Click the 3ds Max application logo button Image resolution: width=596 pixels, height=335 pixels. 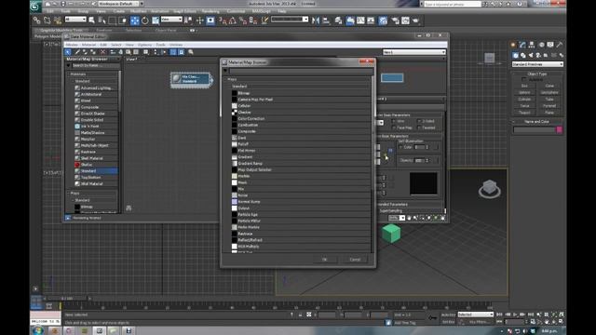click(35, 6)
